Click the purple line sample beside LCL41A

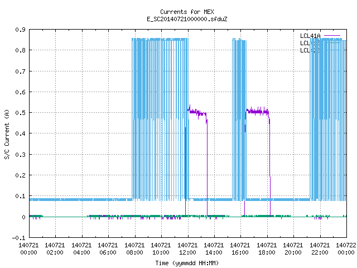pyautogui.click(x=332, y=36)
